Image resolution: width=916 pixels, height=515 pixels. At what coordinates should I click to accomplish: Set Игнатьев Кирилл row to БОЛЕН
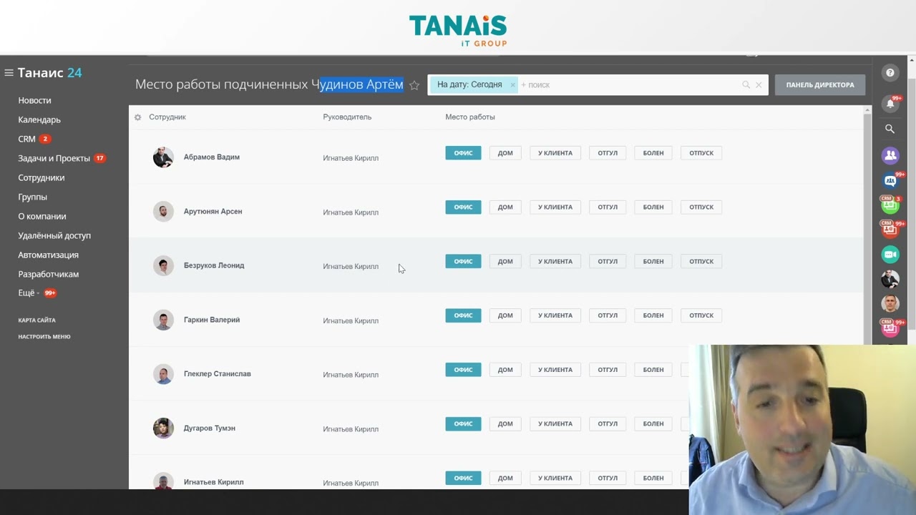pyautogui.click(x=653, y=479)
